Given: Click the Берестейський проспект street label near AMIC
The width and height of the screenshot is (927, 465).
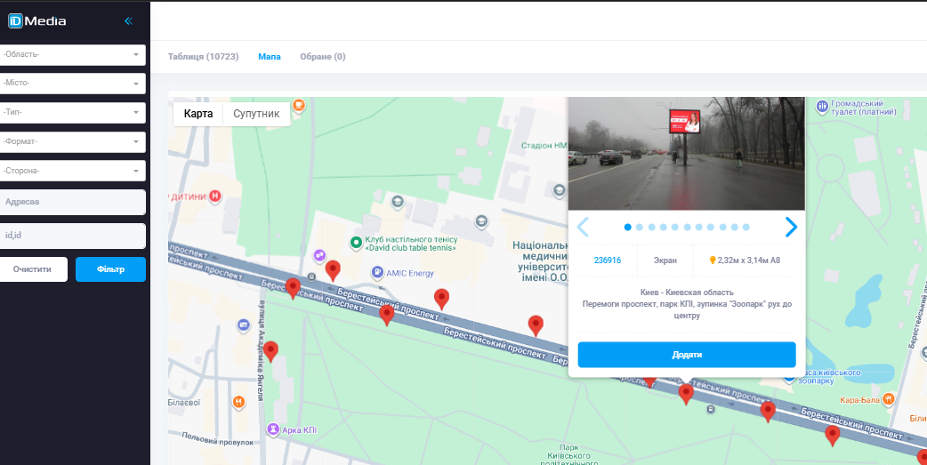Looking at the screenshot, I should coord(388,304).
